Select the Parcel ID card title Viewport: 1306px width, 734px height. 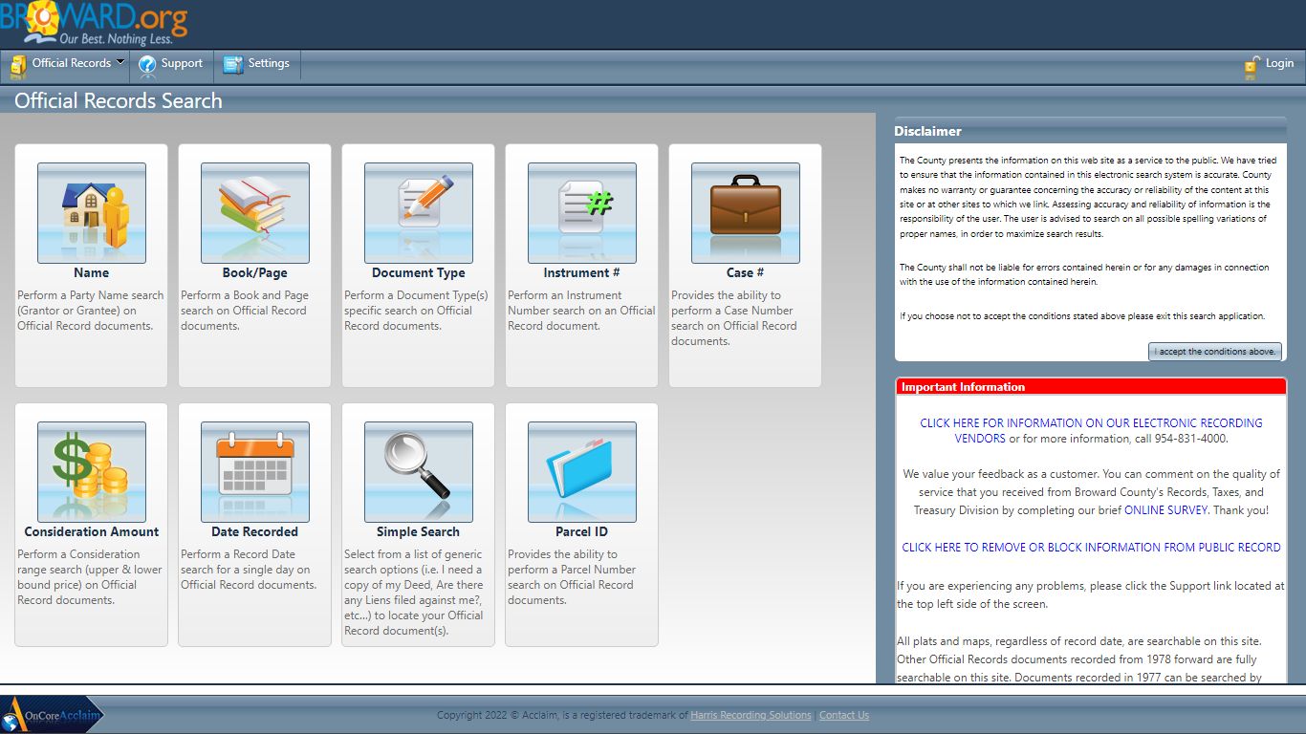click(x=582, y=532)
